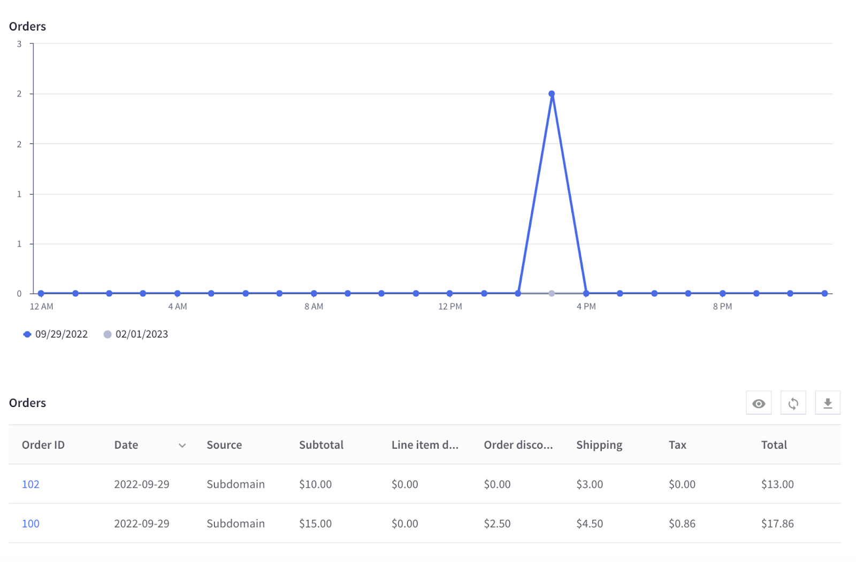Click the gray 02/01/2023 legend dot
The image size is (856, 562).
pyautogui.click(x=108, y=334)
